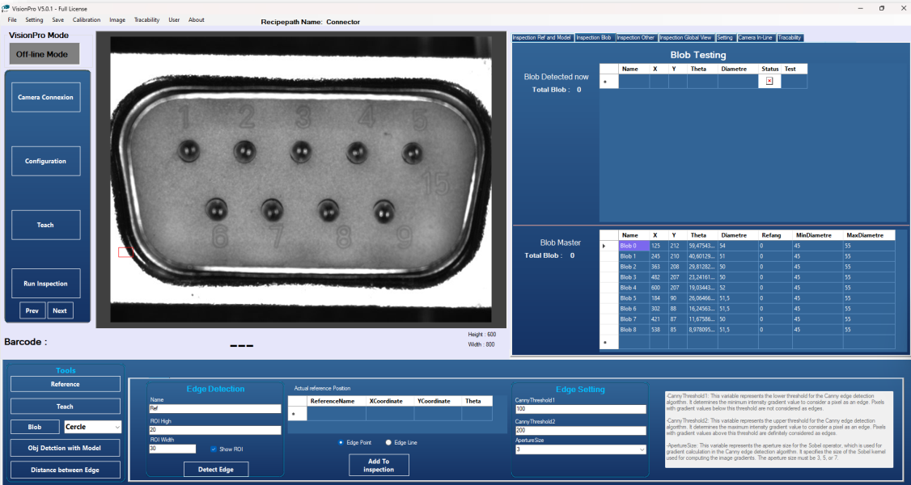Image resolution: width=911 pixels, height=485 pixels.
Task: Enable the Show ROI checkbox
Action: pos(214,449)
